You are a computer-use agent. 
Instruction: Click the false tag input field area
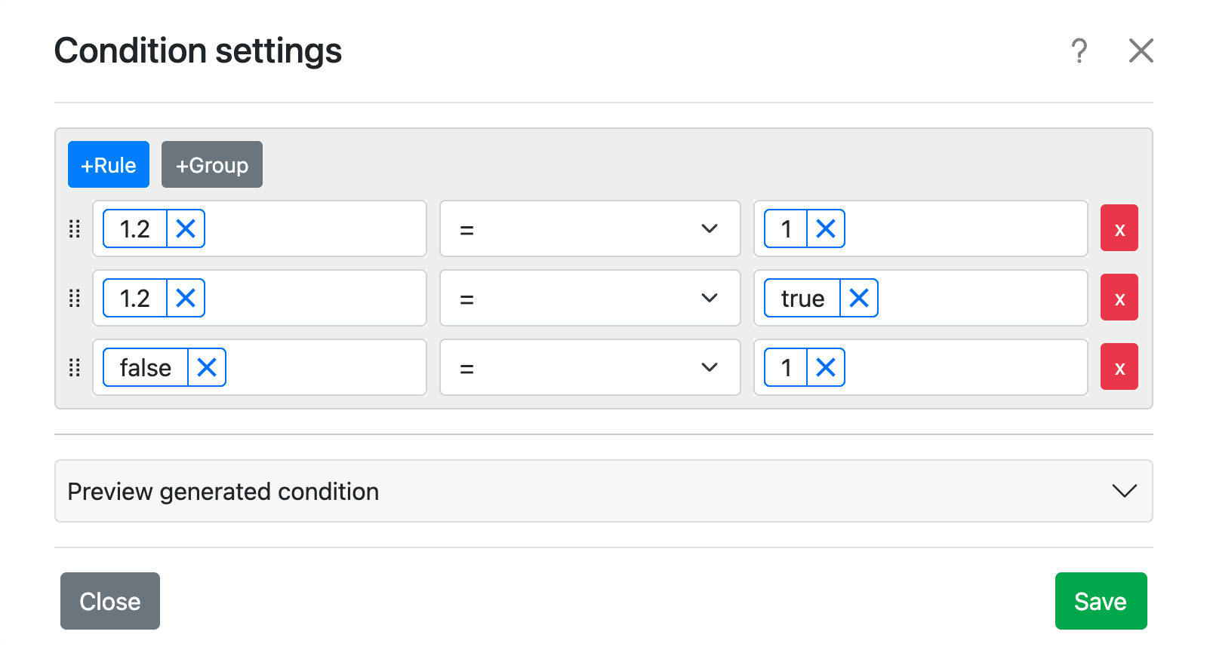coord(325,367)
